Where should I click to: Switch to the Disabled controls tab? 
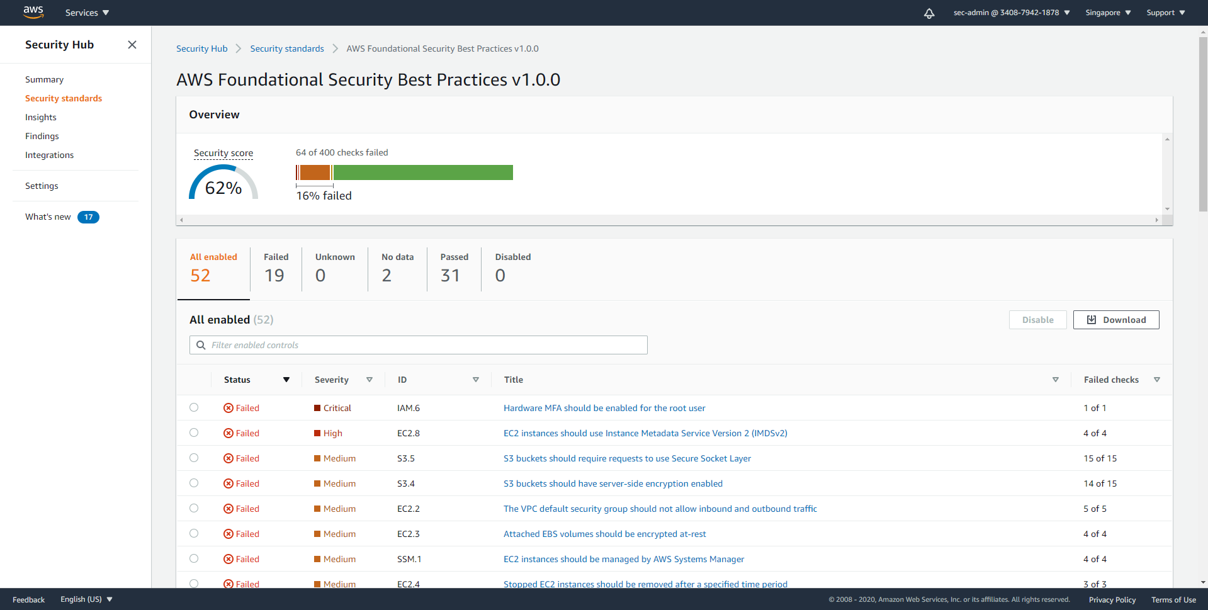(512, 269)
